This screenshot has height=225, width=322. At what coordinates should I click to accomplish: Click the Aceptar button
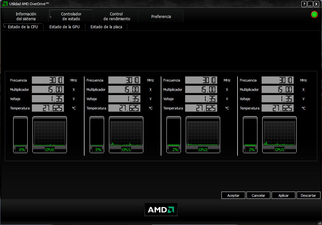233,195
